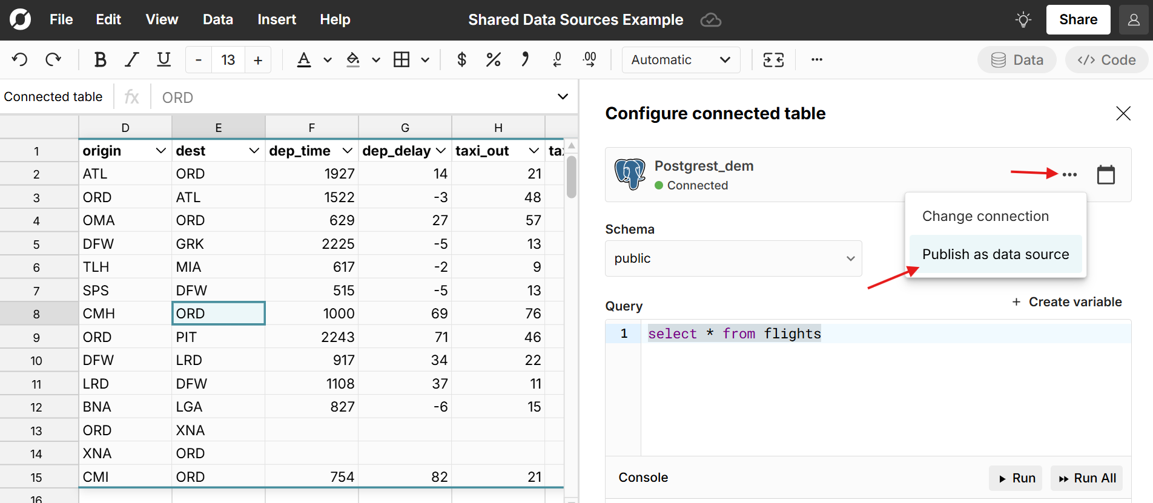Toggle underline formatting

[164, 59]
